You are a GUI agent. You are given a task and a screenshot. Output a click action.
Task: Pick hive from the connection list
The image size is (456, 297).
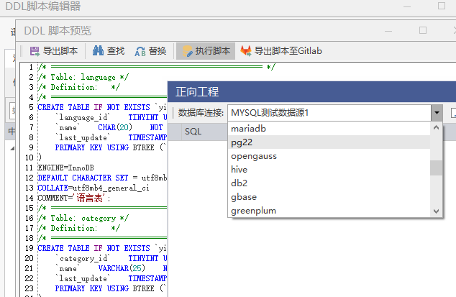[329, 170]
